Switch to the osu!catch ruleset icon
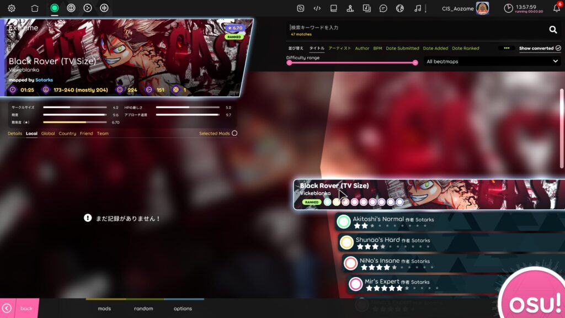 [x=88, y=8]
